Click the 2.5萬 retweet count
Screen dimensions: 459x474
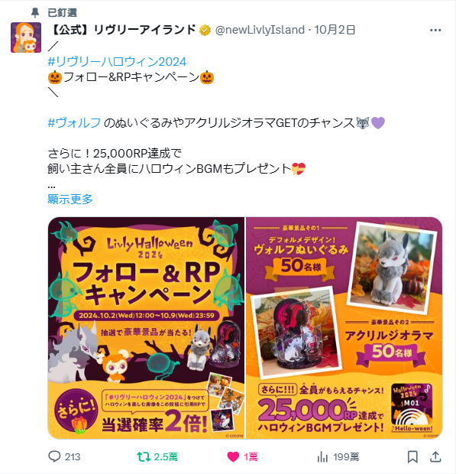point(166,456)
